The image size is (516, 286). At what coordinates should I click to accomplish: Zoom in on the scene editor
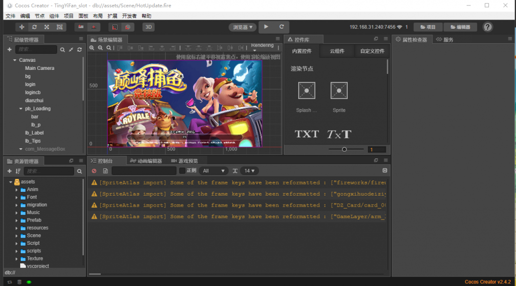pyautogui.click(x=92, y=48)
